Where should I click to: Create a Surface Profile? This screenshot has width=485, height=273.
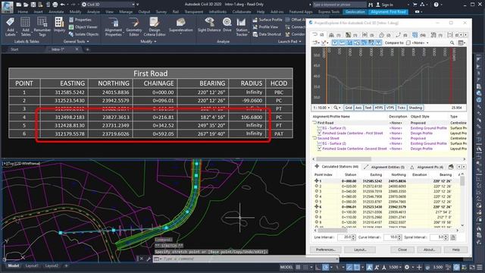[268, 20]
